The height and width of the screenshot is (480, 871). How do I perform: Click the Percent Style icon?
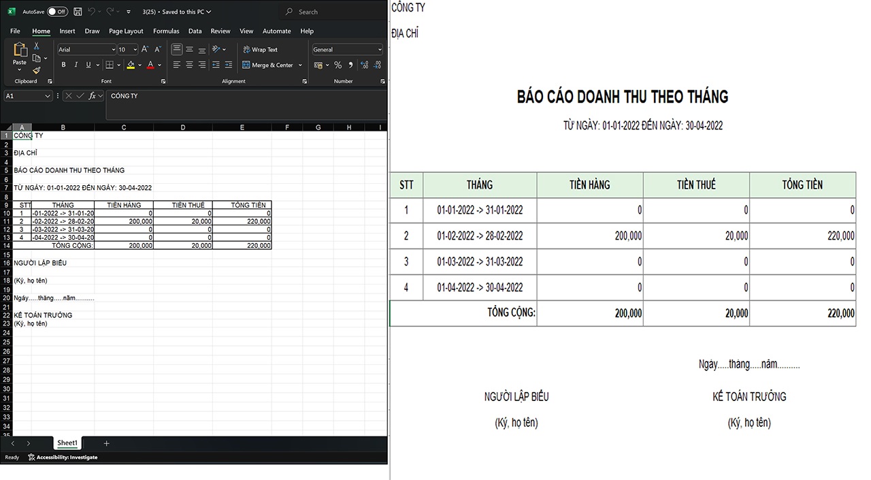point(338,65)
